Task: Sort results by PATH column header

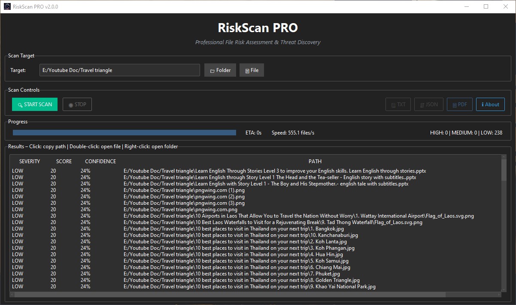Action: (315, 161)
